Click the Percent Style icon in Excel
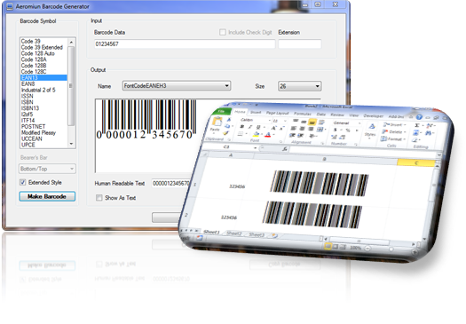This screenshot has height=324, width=466. (x=348, y=130)
